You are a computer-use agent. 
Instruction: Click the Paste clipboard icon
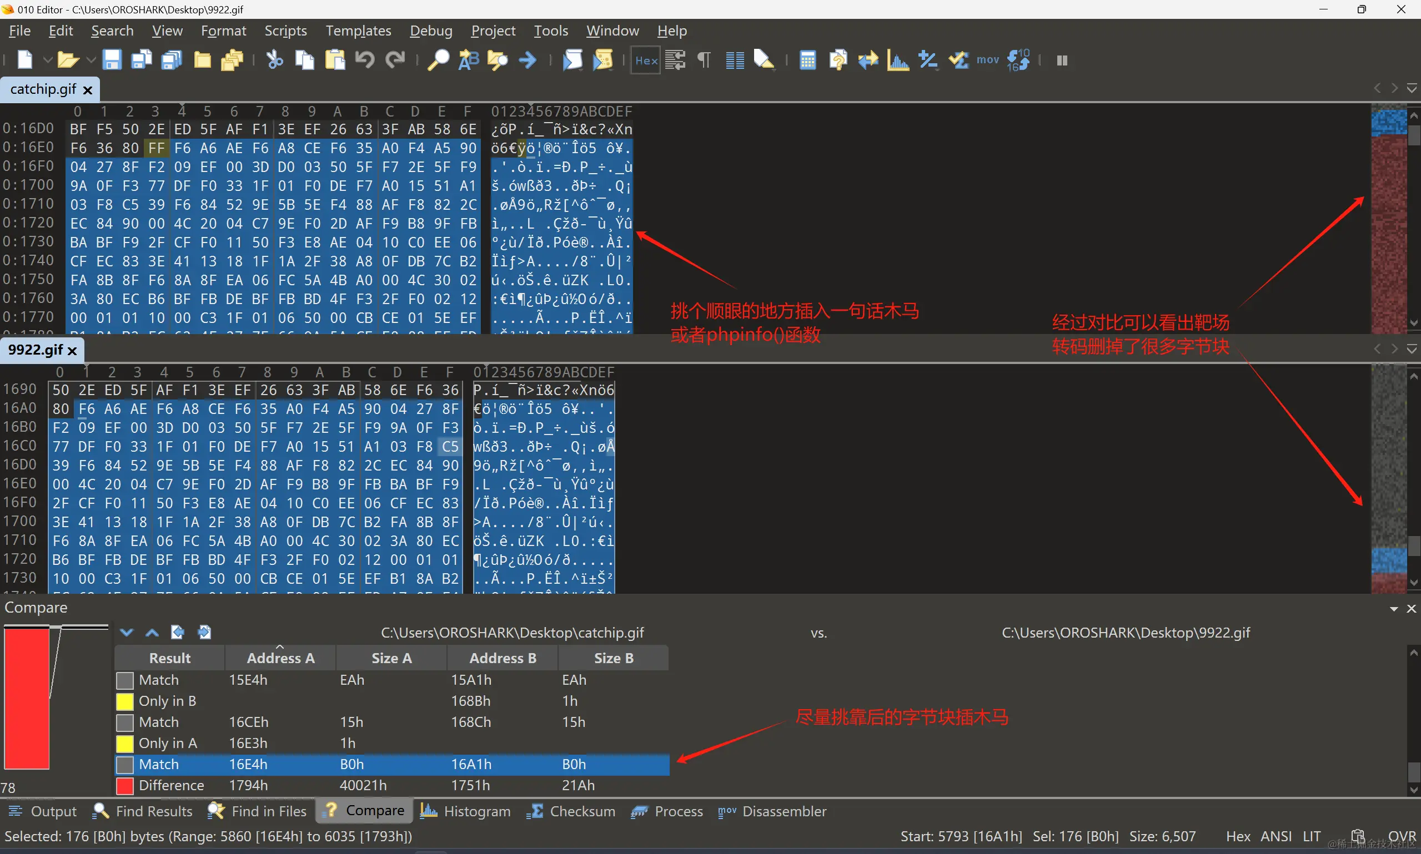[334, 60]
